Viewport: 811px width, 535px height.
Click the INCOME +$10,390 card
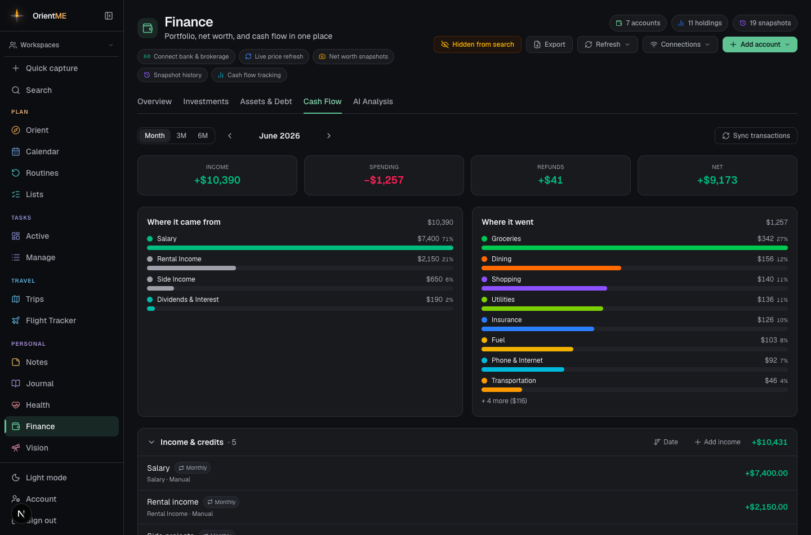click(x=217, y=176)
